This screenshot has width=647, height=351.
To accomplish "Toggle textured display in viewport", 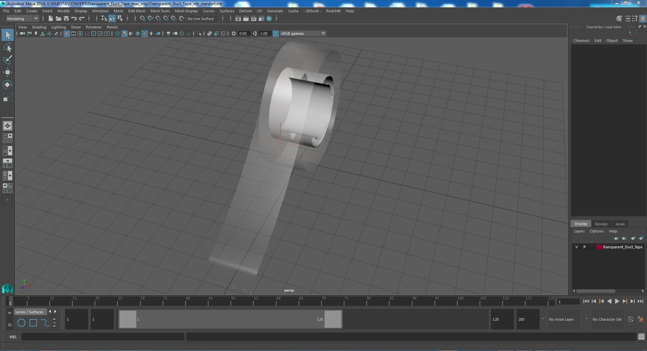I will point(145,33).
